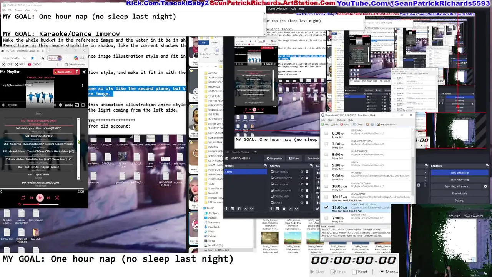Image resolution: width=492 pixels, height=277 pixels.
Task: Open Options menu in Free Alarm Clock
Action: tap(341, 120)
